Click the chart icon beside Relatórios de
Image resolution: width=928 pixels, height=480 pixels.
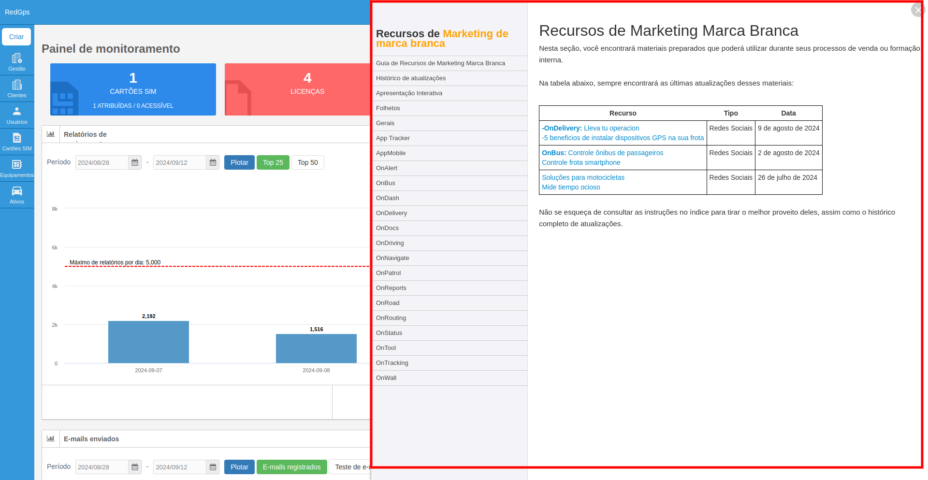coord(51,134)
